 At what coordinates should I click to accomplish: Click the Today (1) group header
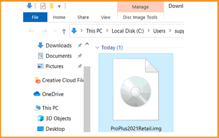pyautogui.click(x=112, y=48)
